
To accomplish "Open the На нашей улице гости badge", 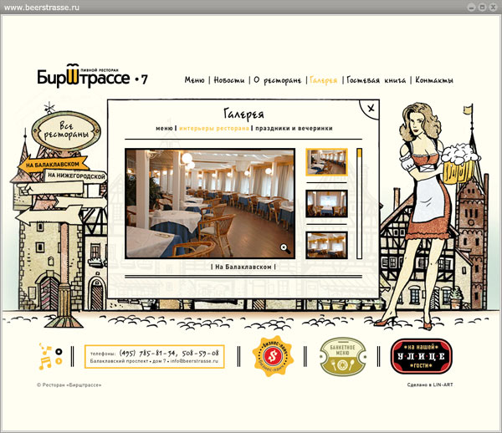I will (x=422, y=356).
